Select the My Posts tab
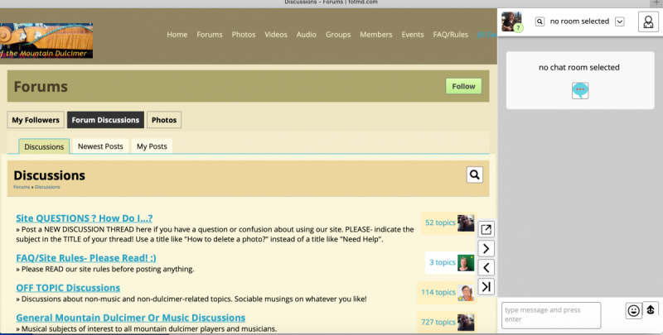This screenshot has height=335, width=663. coord(152,146)
